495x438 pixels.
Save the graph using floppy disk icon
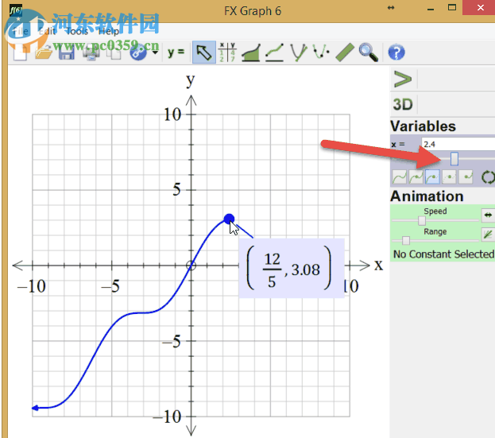67,52
